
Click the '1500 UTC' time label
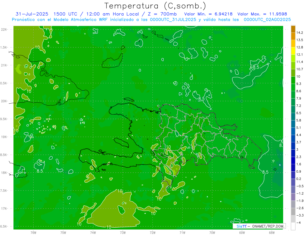pos(66,14)
